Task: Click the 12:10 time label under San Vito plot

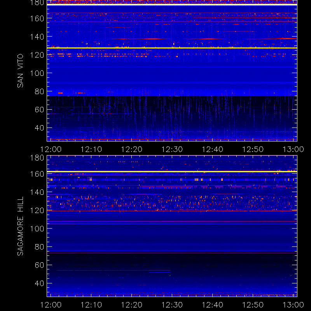Action: [x=91, y=149]
